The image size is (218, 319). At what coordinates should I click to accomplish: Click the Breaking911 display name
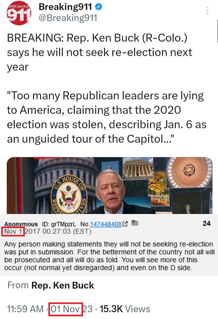[65, 7]
